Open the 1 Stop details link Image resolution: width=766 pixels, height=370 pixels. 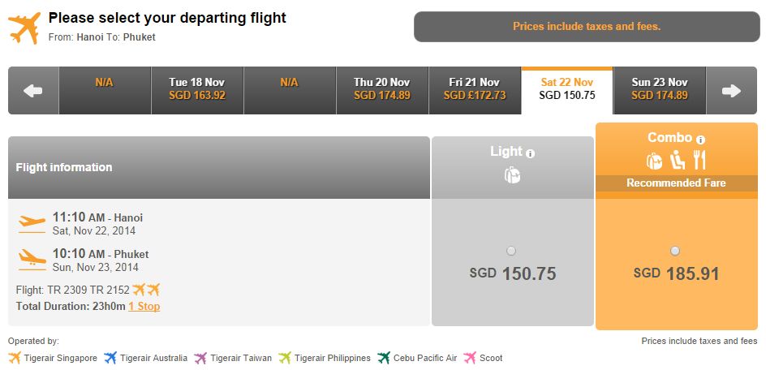[144, 307]
